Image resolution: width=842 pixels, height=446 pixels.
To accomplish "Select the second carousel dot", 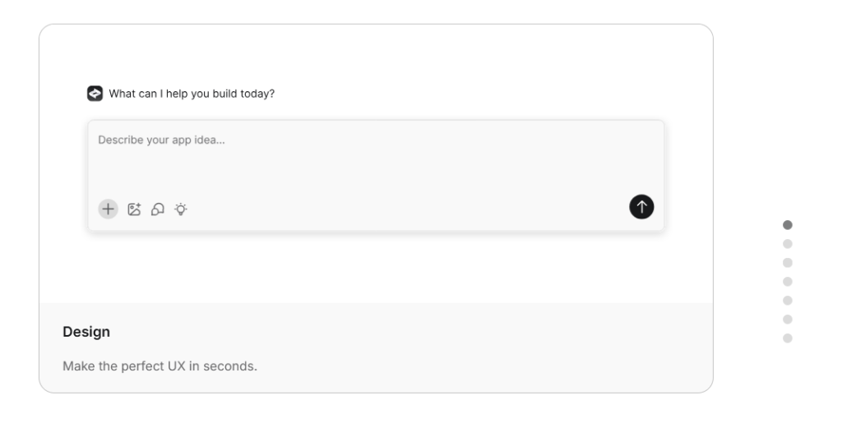I will click(787, 244).
